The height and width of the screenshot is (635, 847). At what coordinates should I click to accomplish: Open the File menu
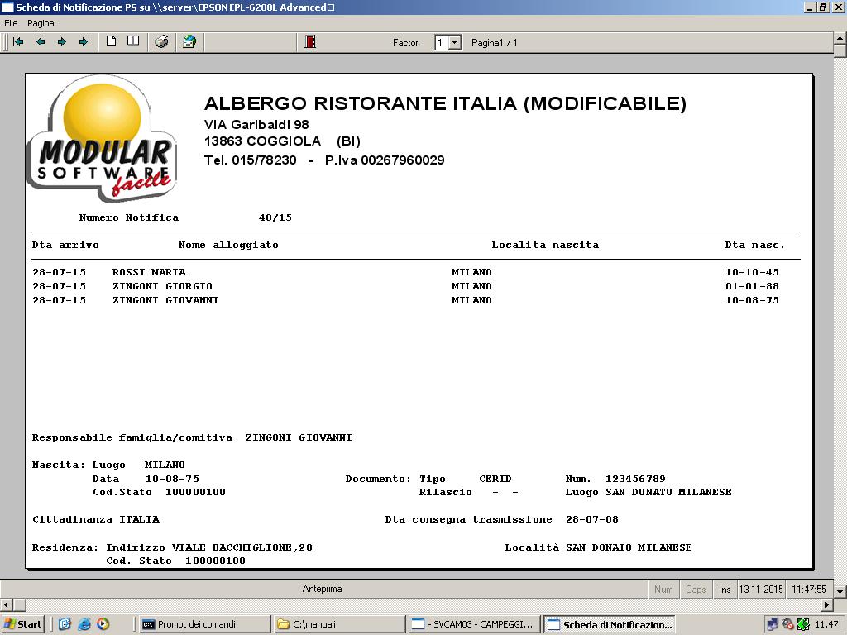coord(11,23)
